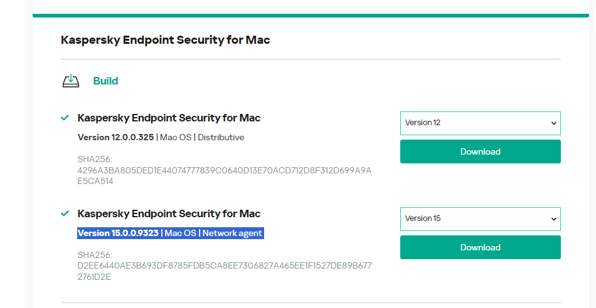This screenshot has height=308, width=596.
Task: Click the highlighted Version 15.0.0.9323 text
Action: [x=118, y=234]
